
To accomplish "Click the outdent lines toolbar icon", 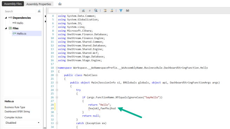I will pyautogui.click(x=112, y=11).
